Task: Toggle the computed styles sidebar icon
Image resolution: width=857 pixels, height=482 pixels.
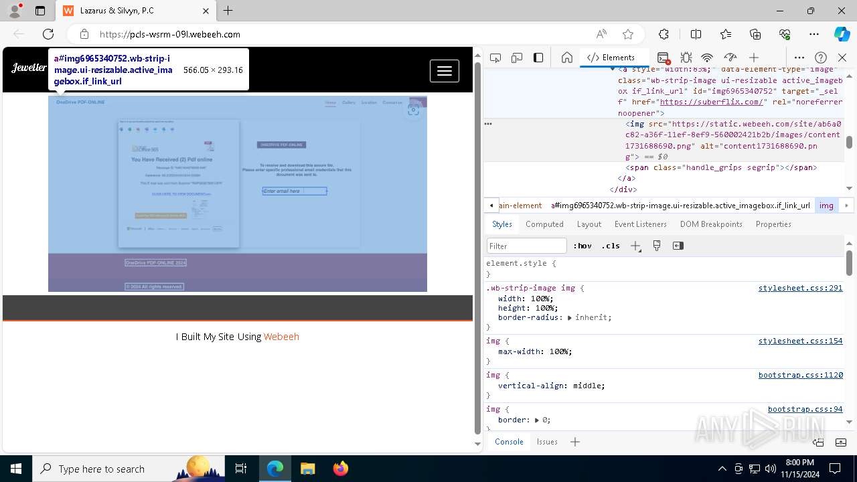Action: (678, 246)
